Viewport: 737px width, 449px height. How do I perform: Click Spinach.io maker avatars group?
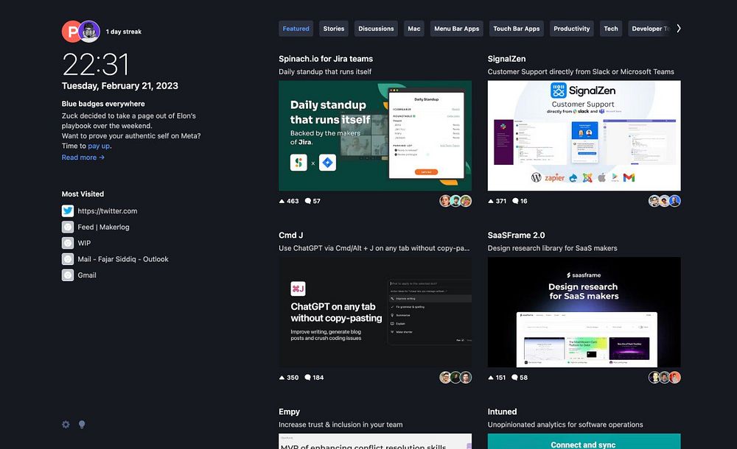(x=455, y=201)
